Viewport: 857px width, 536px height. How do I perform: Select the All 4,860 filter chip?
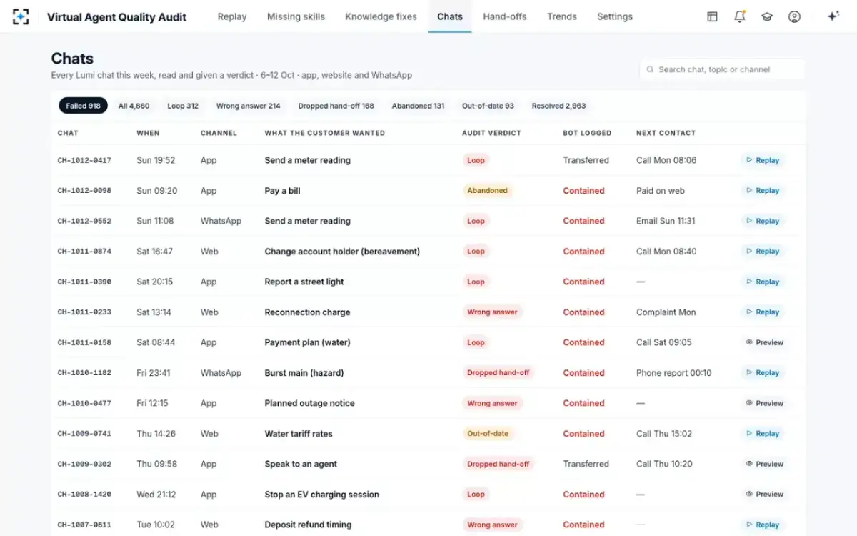[134, 106]
